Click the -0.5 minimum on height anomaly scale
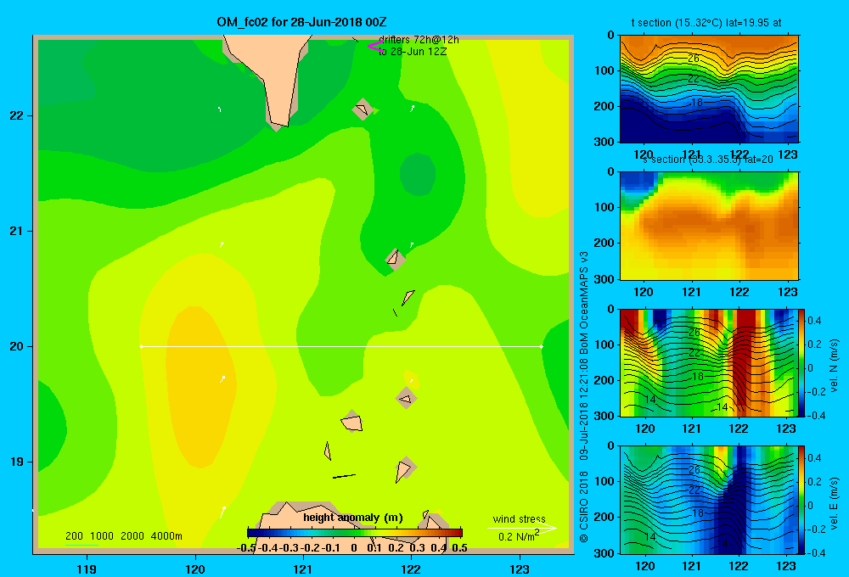This screenshot has height=577, width=849. 246,548
